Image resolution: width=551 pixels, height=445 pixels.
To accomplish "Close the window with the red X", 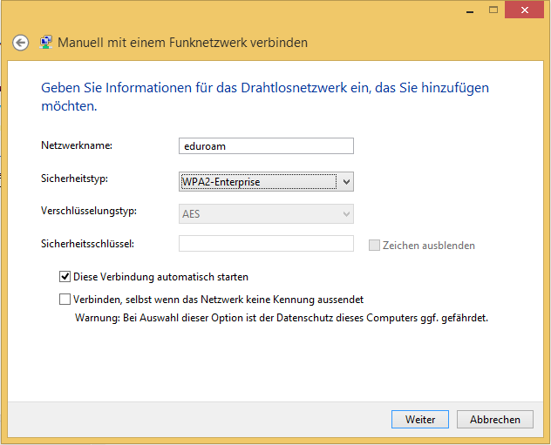I will click(x=524, y=10).
